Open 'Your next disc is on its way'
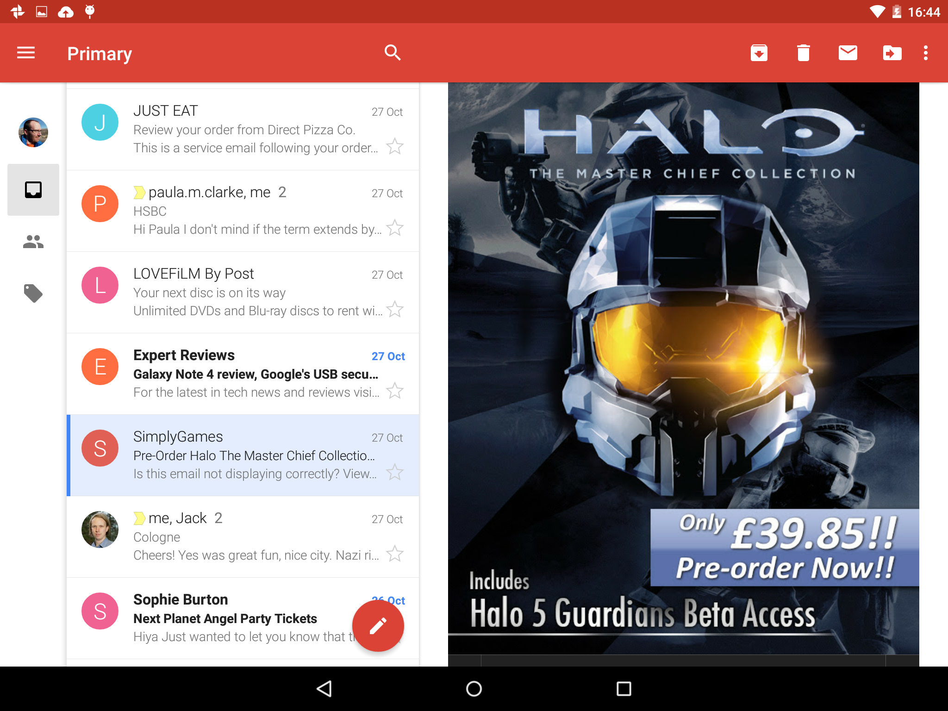 [x=209, y=293]
